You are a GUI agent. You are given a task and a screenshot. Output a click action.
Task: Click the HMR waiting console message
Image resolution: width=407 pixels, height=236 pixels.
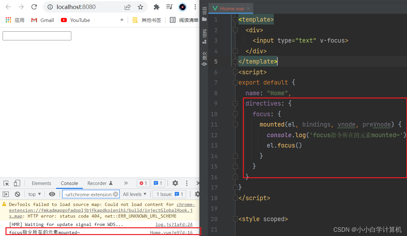coord(66,224)
